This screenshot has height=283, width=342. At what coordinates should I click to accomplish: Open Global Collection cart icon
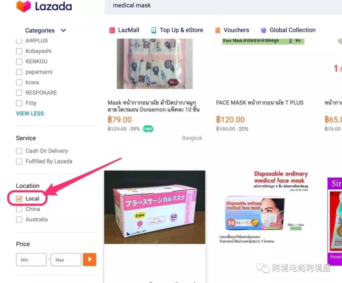pos(263,30)
